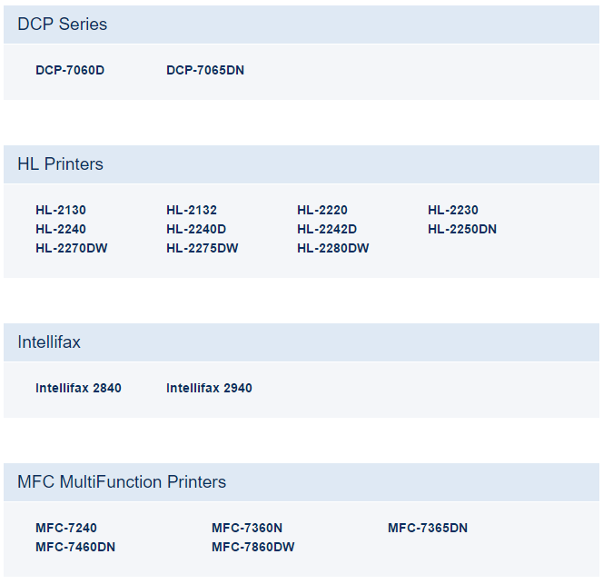
Task: Click the DCP-7065DN printer link
Action: coord(205,70)
